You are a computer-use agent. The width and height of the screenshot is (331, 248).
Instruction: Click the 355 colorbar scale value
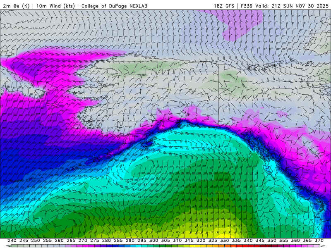(284, 241)
